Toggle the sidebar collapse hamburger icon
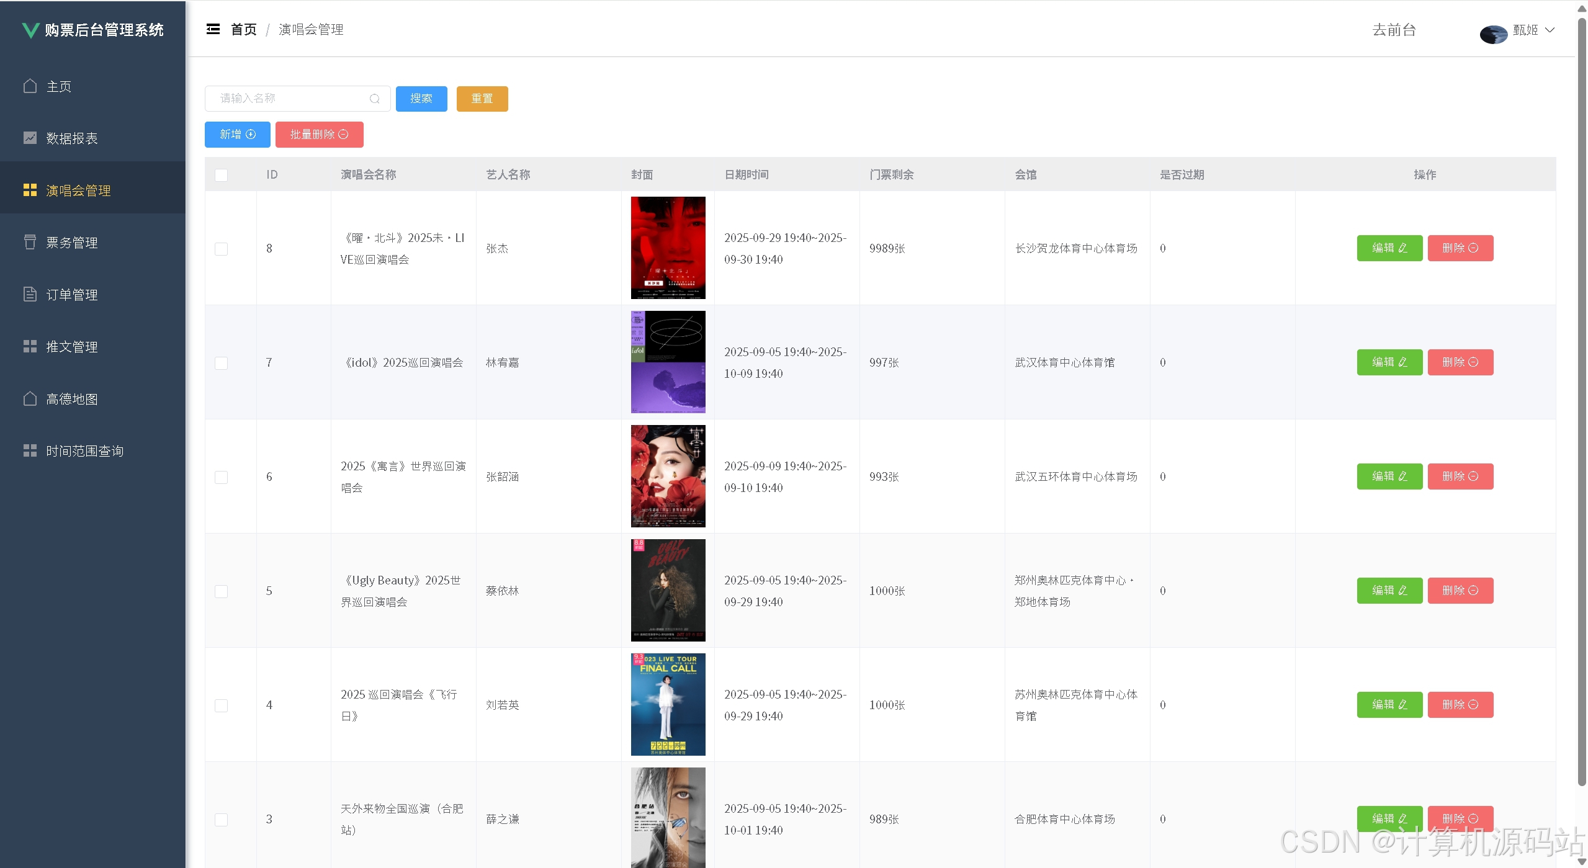This screenshot has width=1588, height=868. point(213,29)
